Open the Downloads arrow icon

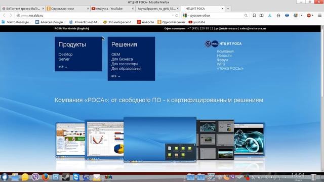[x=270, y=16]
